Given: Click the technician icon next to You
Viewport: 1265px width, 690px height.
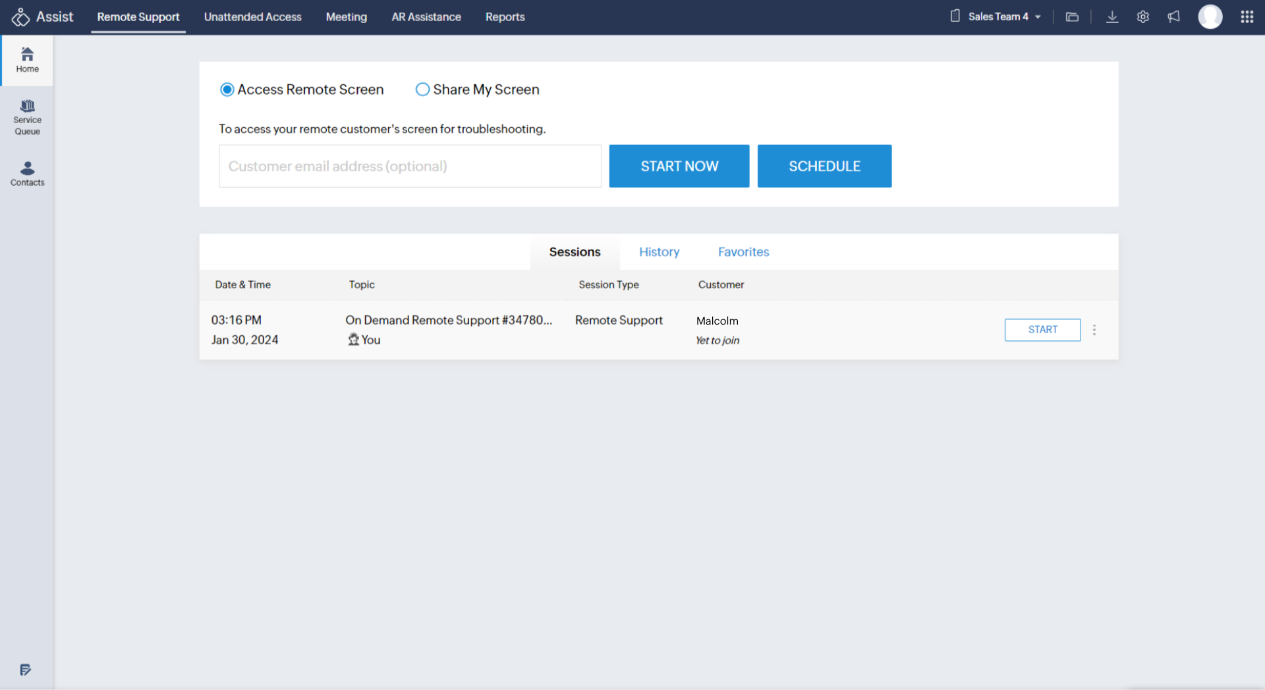Looking at the screenshot, I should (x=354, y=340).
